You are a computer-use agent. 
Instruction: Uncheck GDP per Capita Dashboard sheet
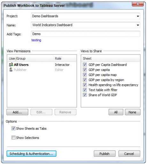pos(85,64)
